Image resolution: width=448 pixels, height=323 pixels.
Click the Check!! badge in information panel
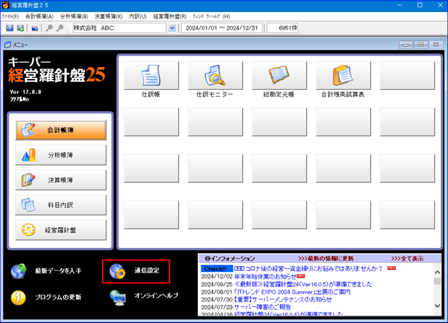217,269
